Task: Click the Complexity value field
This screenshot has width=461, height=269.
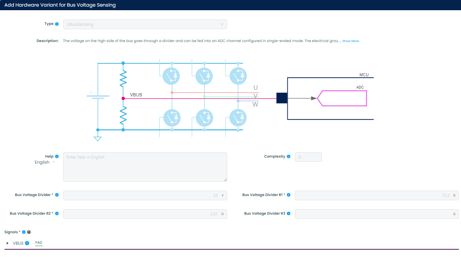Action: 308,157
